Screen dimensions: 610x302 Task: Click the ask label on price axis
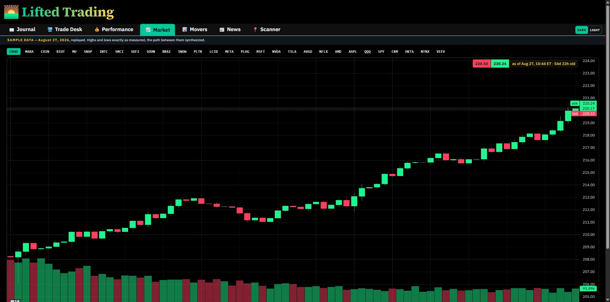pos(575,103)
